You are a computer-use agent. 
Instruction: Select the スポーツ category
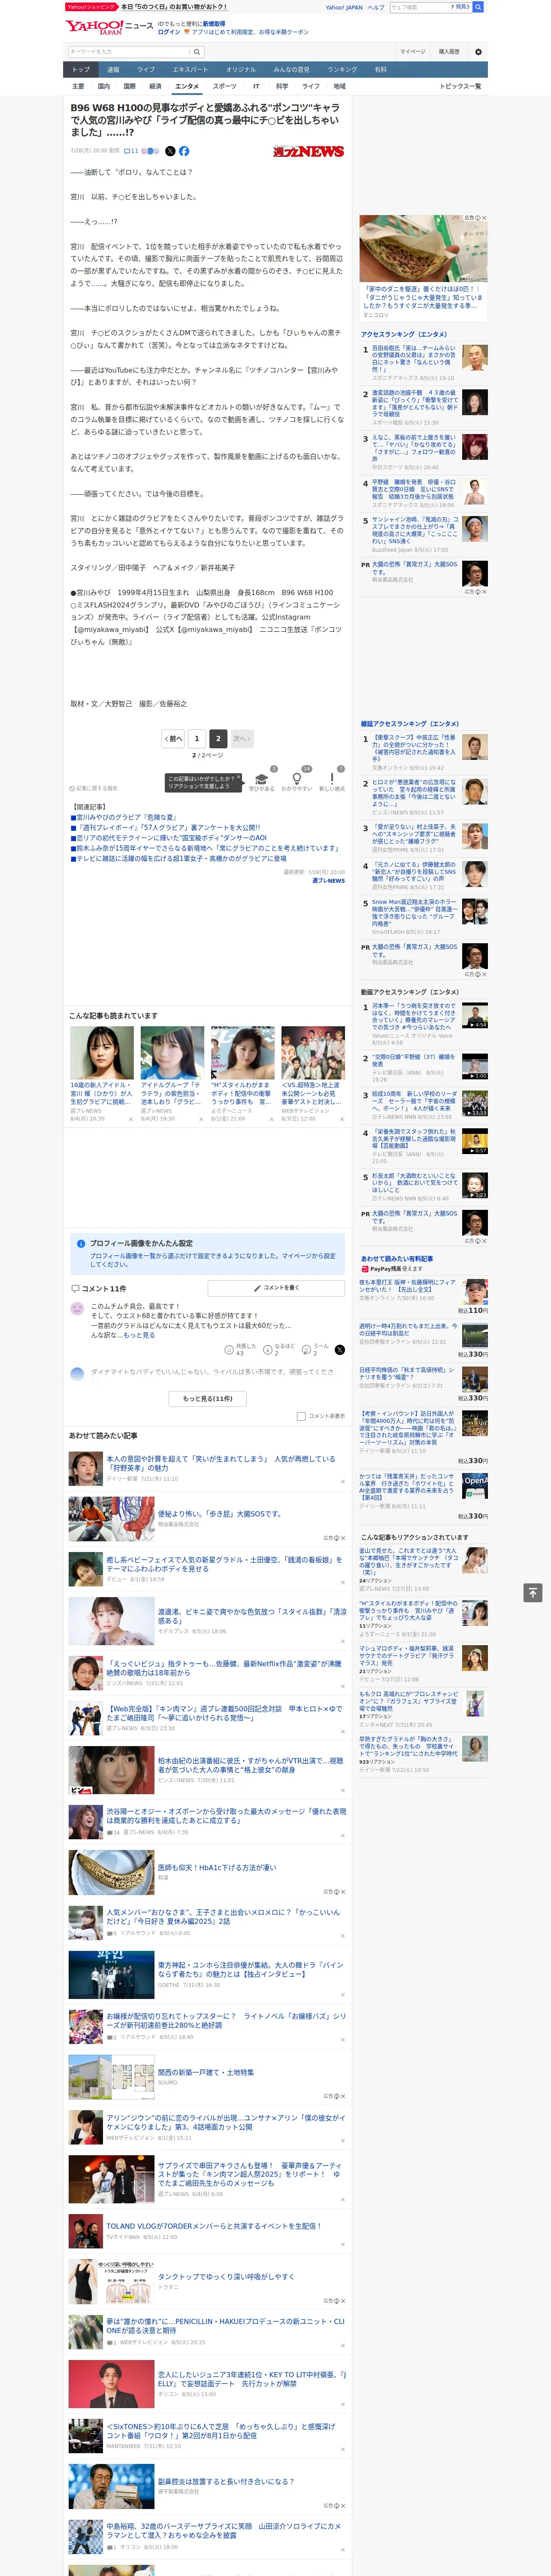coord(225,86)
